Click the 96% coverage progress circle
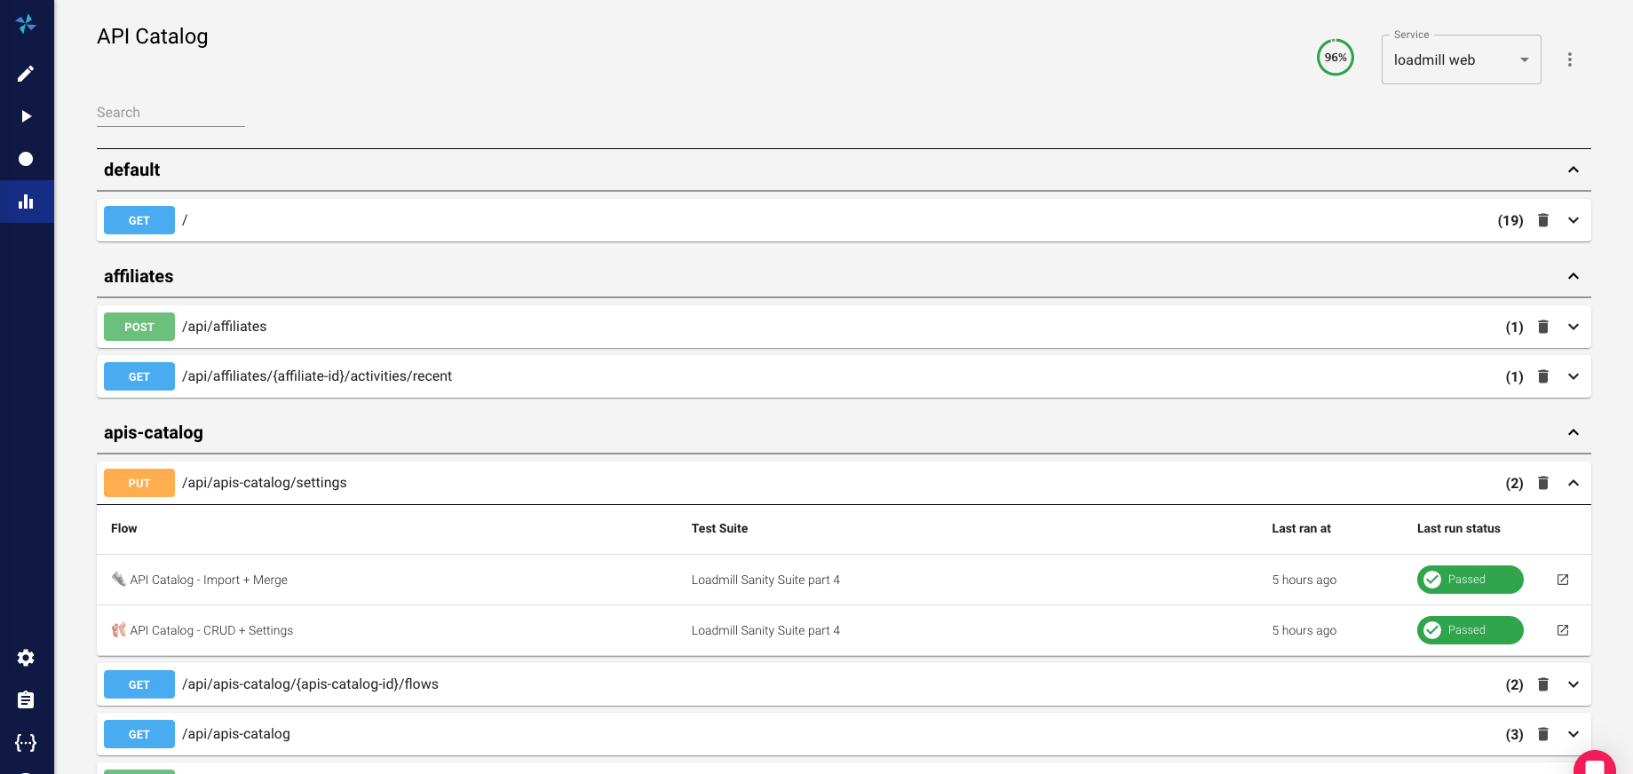 tap(1335, 58)
